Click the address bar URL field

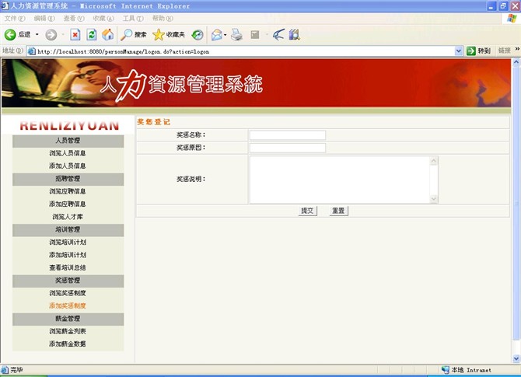tap(244, 51)
